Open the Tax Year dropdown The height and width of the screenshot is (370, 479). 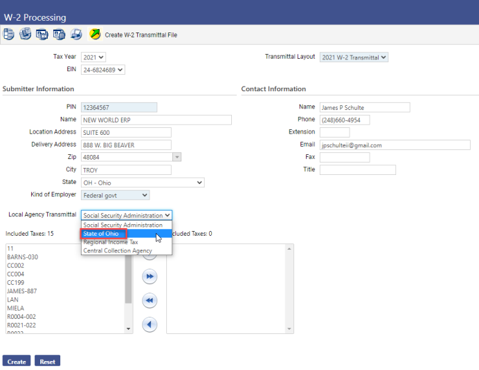[x=93, y=57]
